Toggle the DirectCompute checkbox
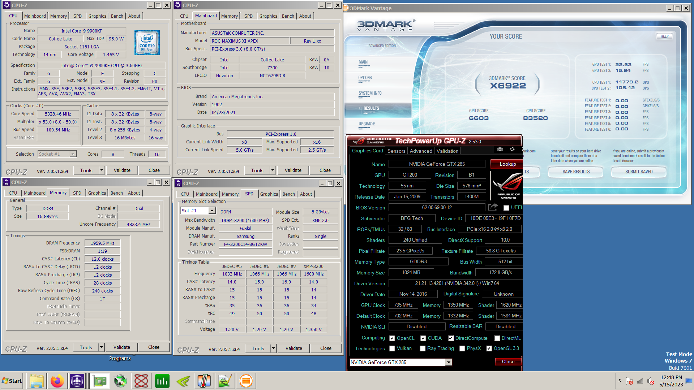Screen dimensions: 694x390 coord(451,338)
